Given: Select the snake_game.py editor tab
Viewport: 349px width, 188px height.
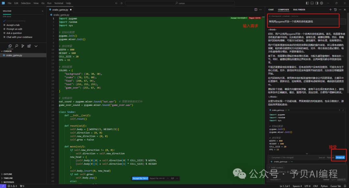Looking at the screenshot, I should point(60,10).
